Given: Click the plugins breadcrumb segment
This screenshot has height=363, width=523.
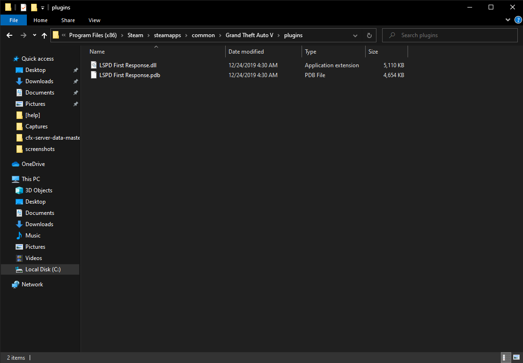Looking at the screenshot, I should (x=293, y=35).
